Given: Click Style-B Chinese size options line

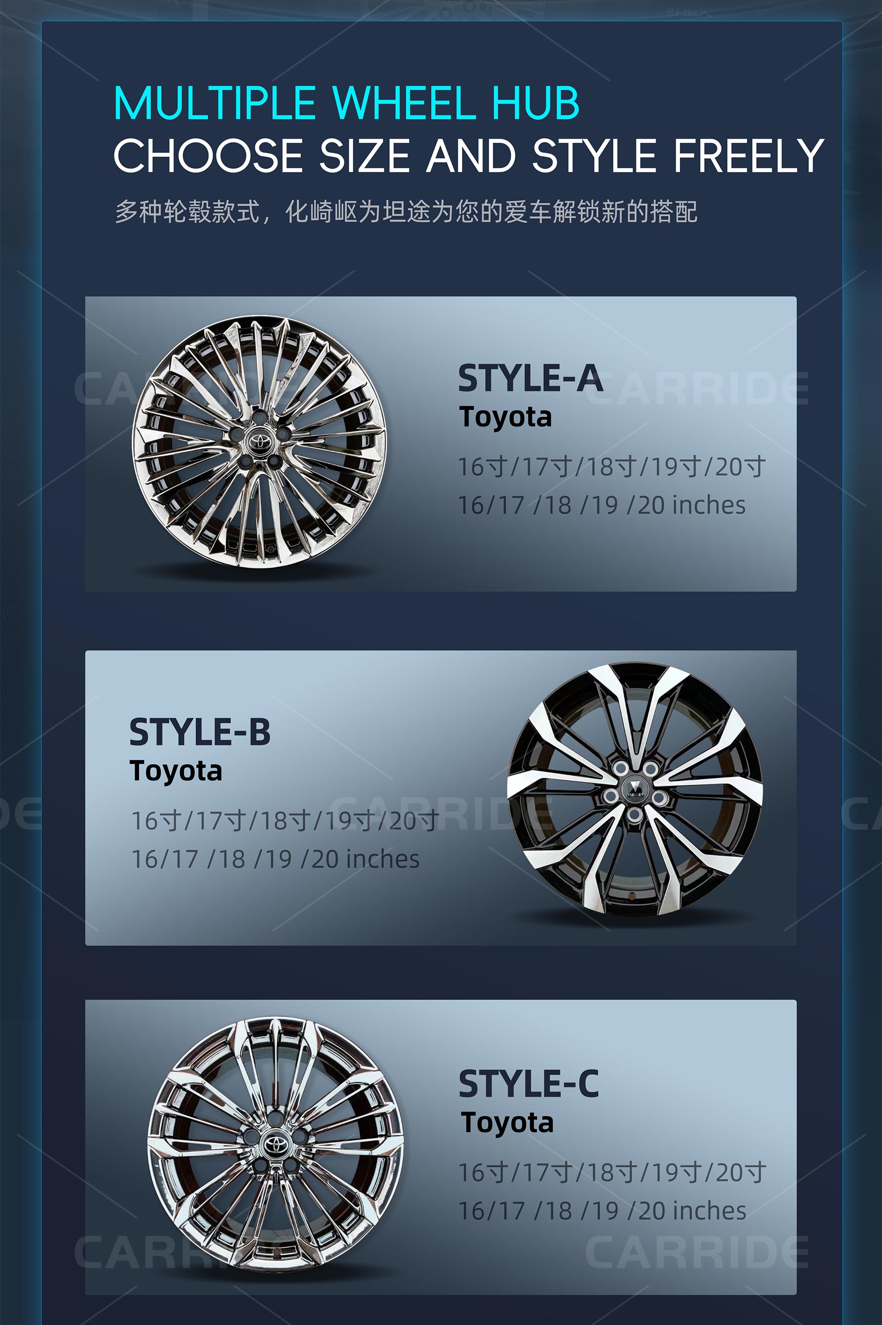Looking at the screenshot, I should (x=285, y=821).
